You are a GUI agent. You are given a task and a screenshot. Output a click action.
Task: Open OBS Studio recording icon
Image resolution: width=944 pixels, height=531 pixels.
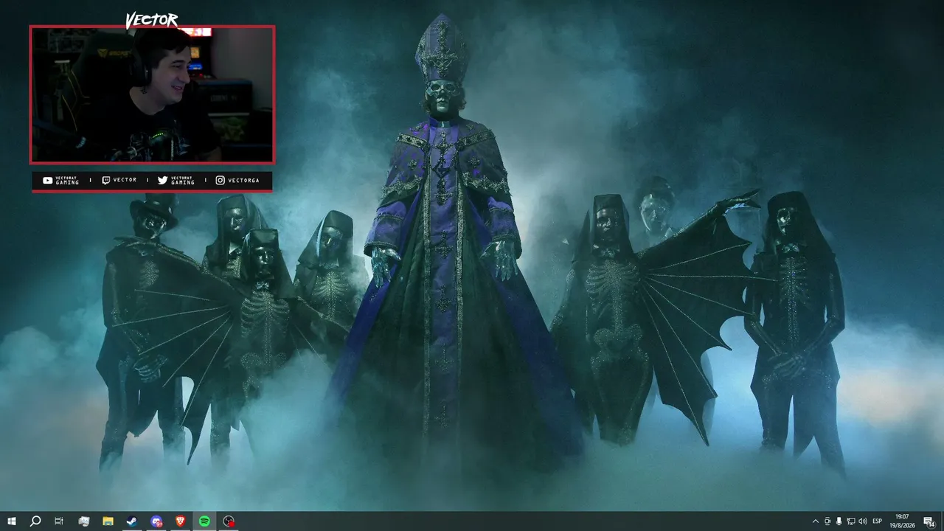(x=229, y=521)
